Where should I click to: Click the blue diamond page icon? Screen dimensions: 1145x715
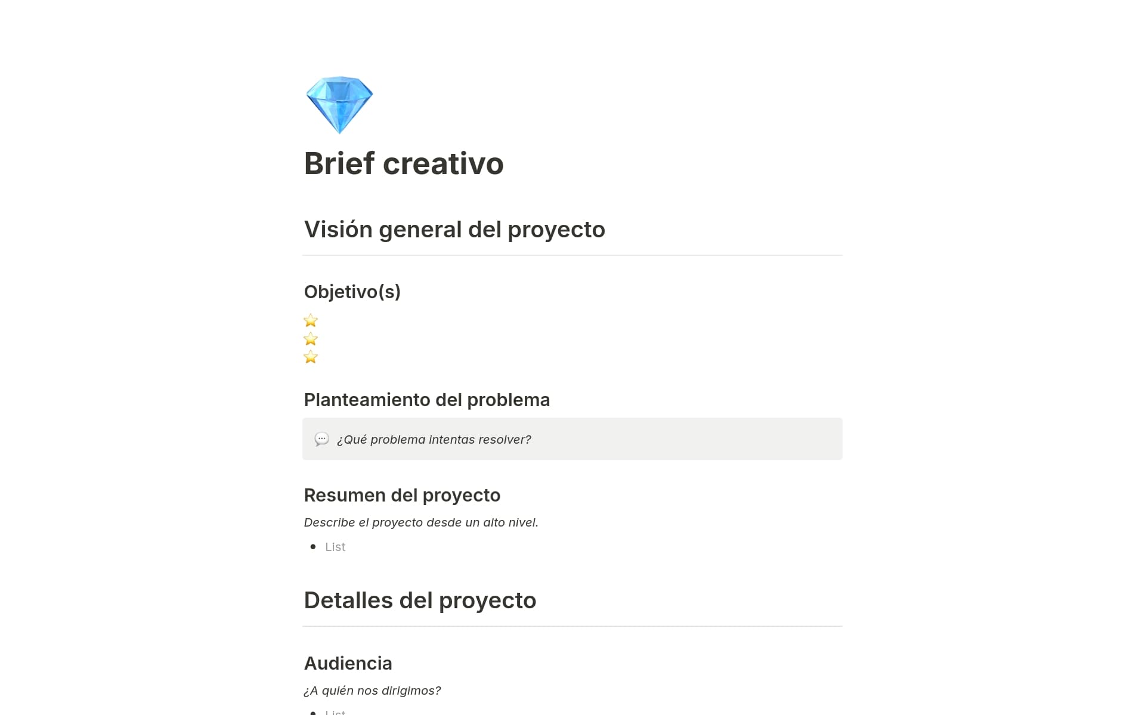click(x=339, y=104)
